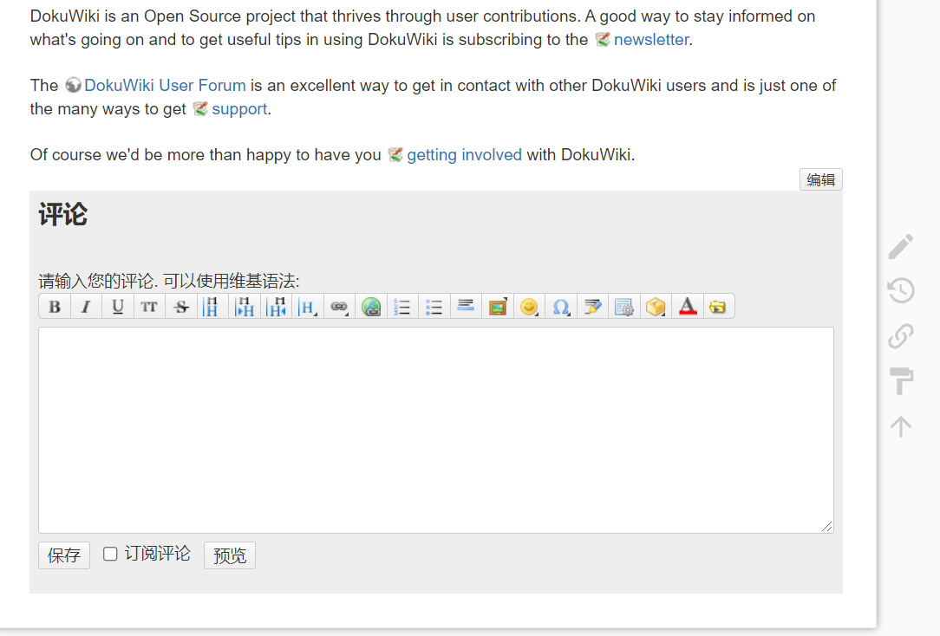
Task: Open the yellow box plugin dropdown
Action: (656, 307)
